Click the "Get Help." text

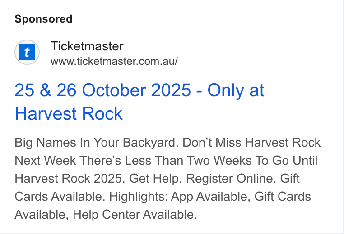(x=156, y=179)
